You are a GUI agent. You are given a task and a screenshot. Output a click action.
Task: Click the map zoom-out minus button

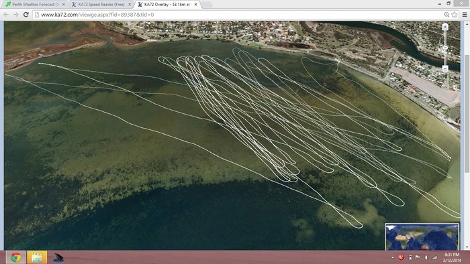click(x=445, y=69)
